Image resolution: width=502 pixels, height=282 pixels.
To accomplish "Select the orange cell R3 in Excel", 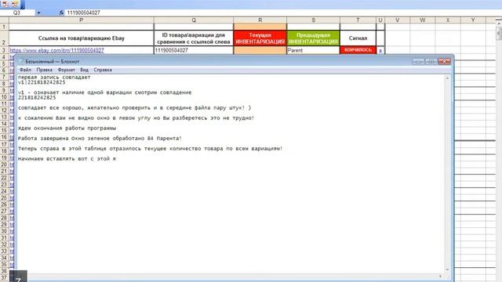I will click(x=260, y=50).
